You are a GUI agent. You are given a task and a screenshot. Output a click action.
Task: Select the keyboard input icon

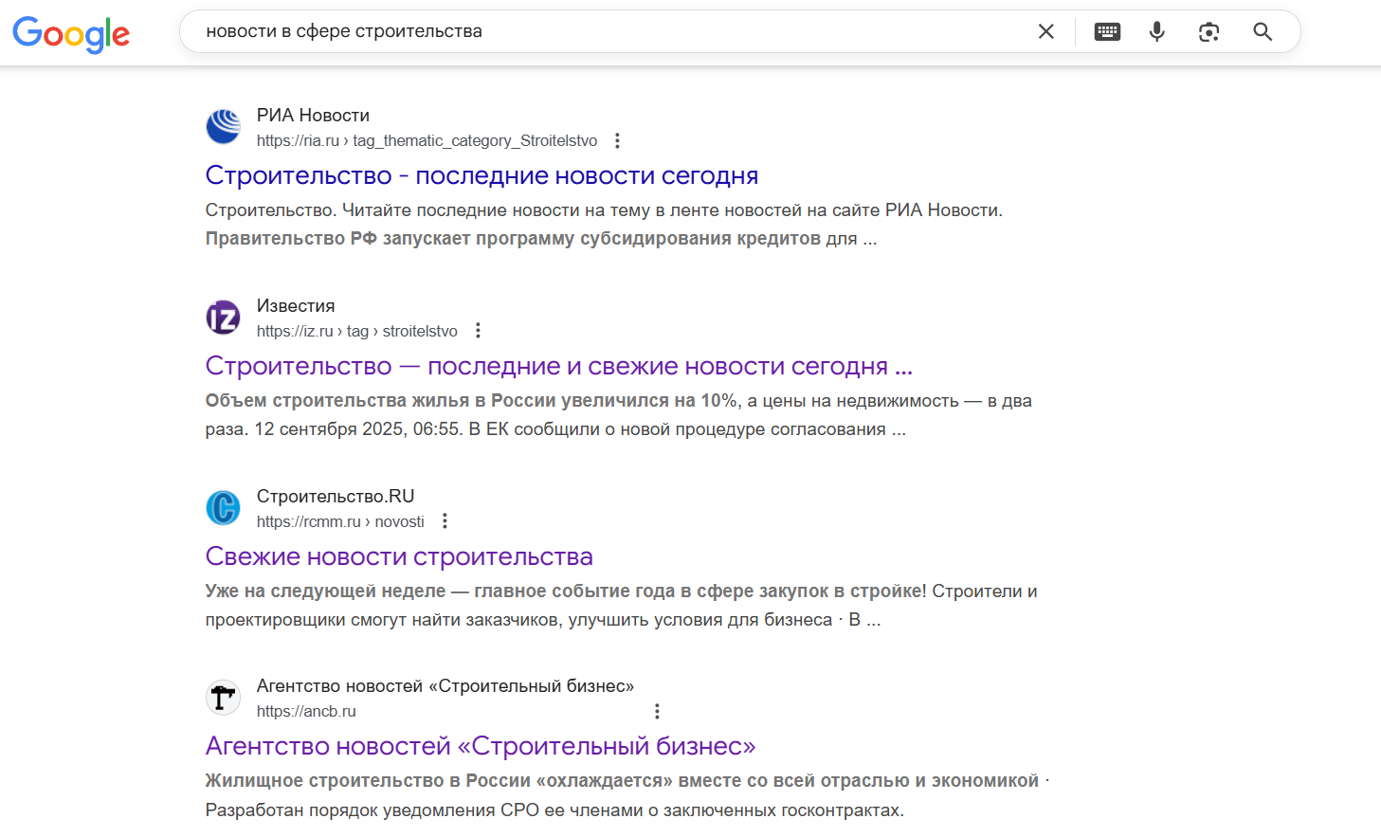tap(1106, 30)
